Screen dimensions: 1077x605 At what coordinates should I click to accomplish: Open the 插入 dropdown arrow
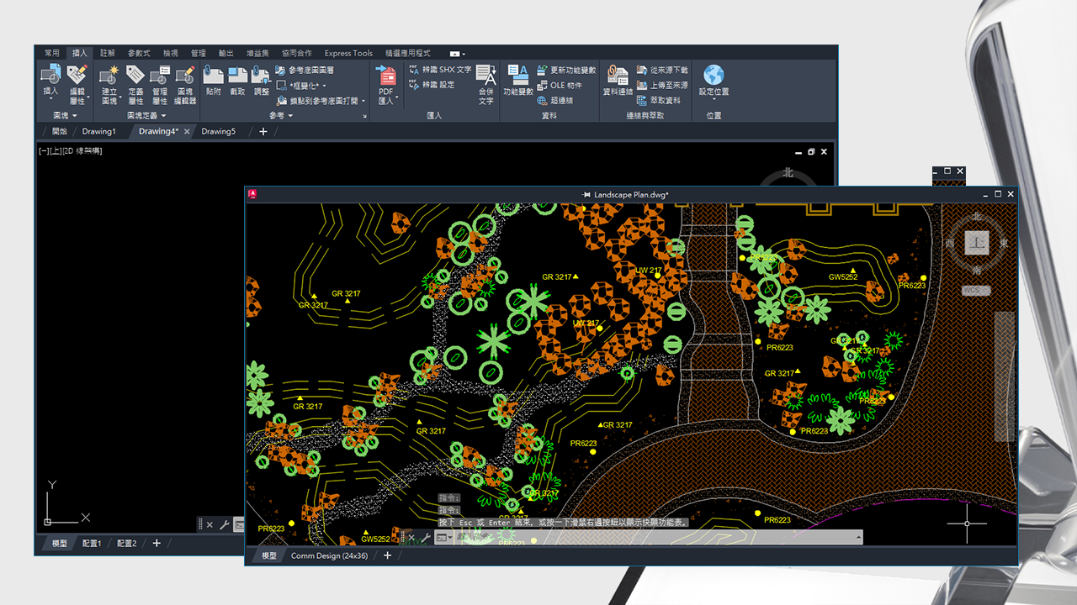(49, 98)
